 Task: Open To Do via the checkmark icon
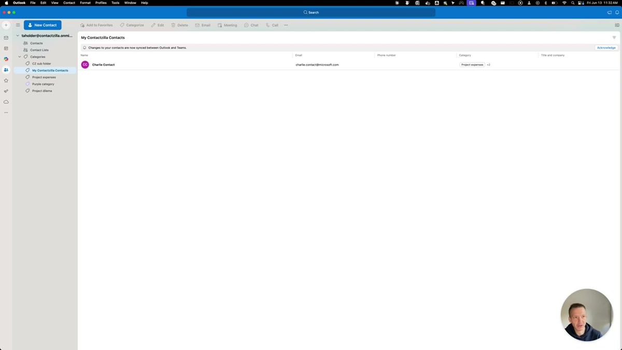[6, 91]
